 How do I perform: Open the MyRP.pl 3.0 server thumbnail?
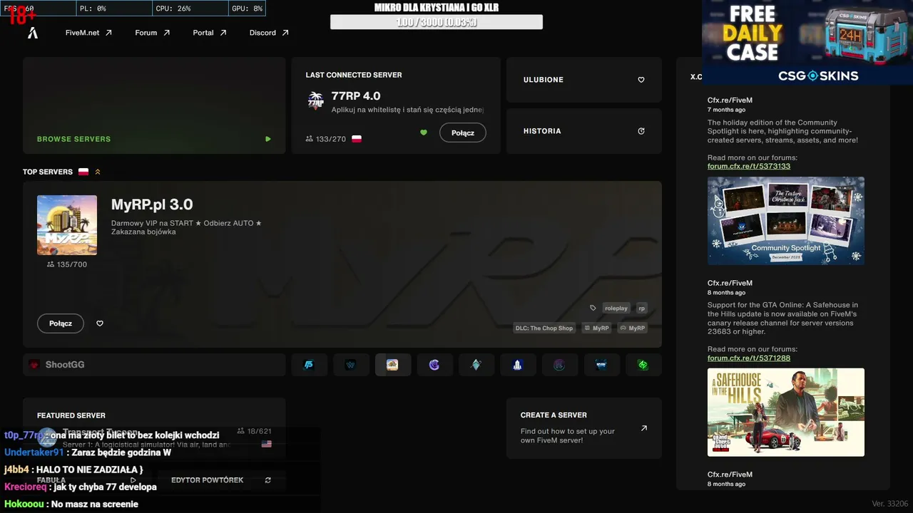67,225
